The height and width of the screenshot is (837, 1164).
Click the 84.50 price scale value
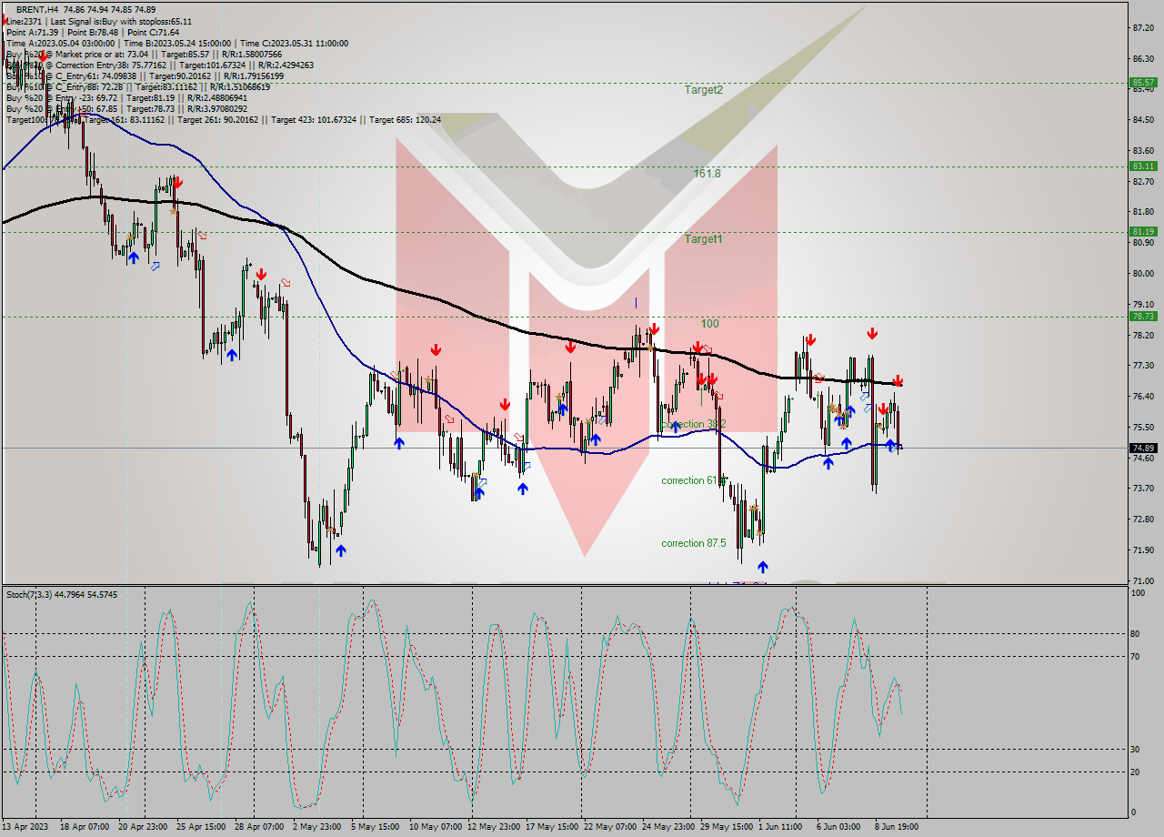tap(1143, 120)
